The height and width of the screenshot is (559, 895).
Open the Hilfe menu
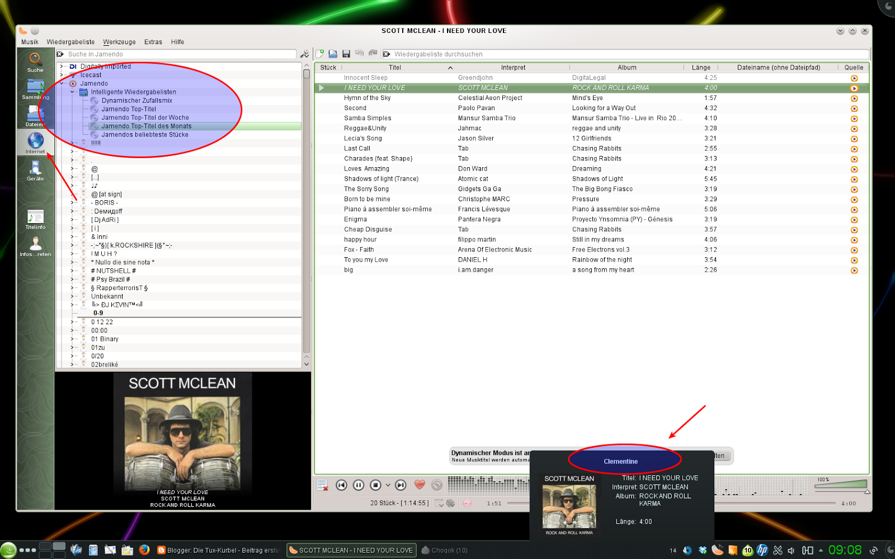[x=177, y=42]
